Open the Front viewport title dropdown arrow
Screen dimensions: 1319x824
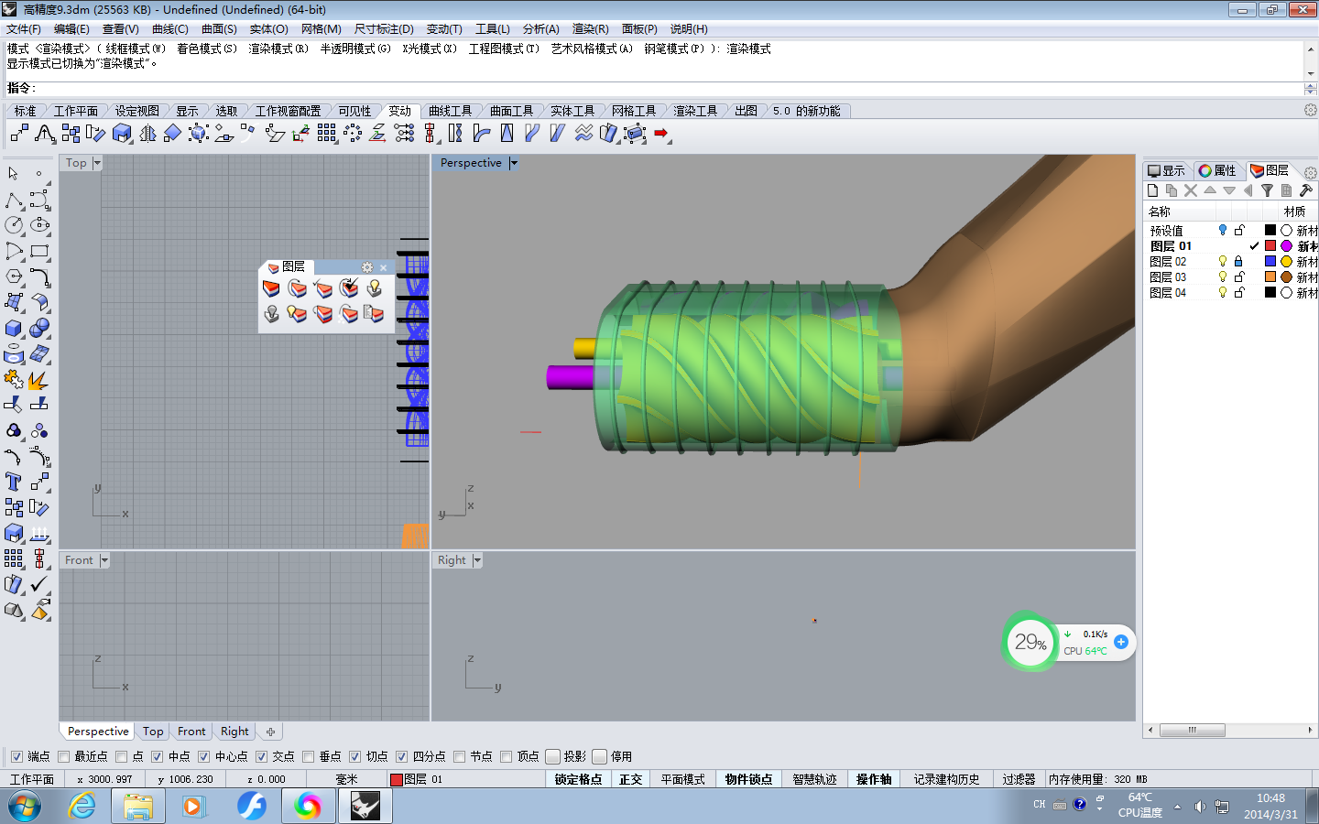click(104, 560)
